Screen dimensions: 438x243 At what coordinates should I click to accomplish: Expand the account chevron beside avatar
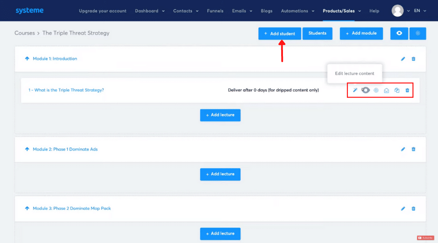(408, 11)
